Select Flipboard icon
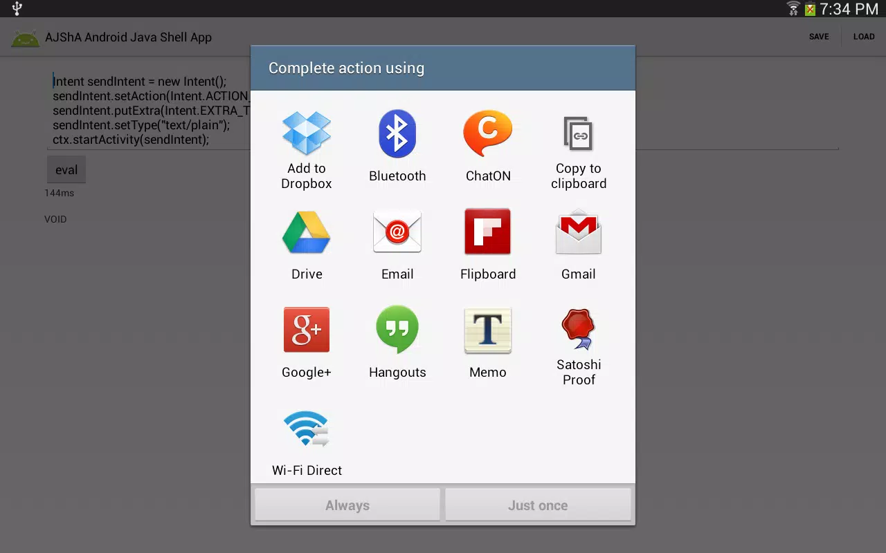 click(488, 232)
